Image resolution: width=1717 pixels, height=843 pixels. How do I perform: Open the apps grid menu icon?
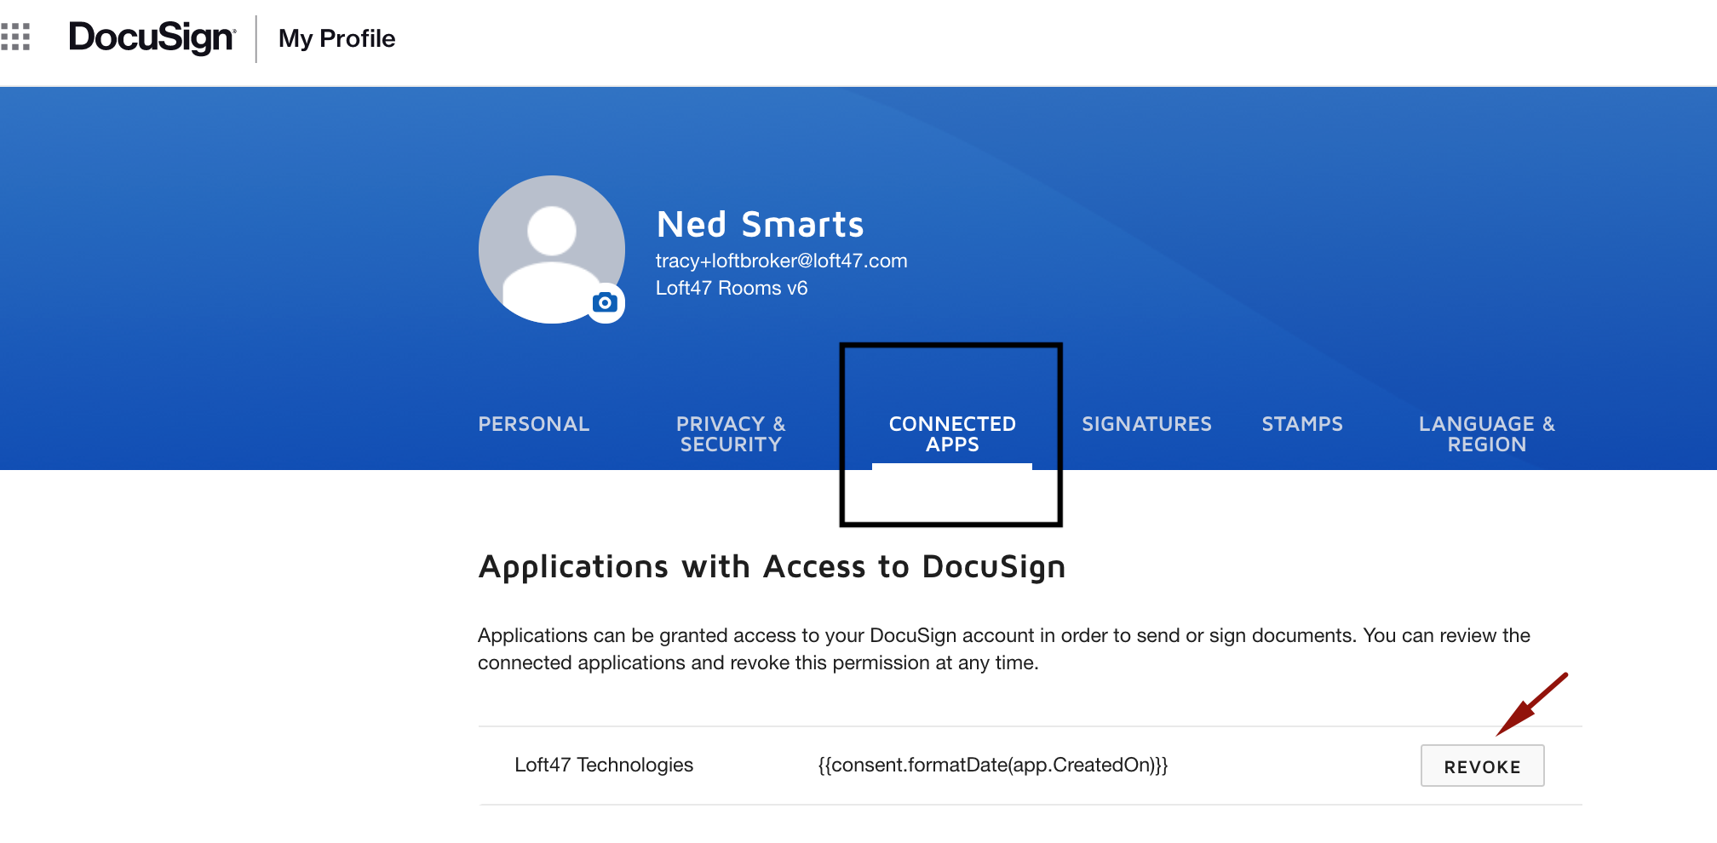tap(15, 37)
